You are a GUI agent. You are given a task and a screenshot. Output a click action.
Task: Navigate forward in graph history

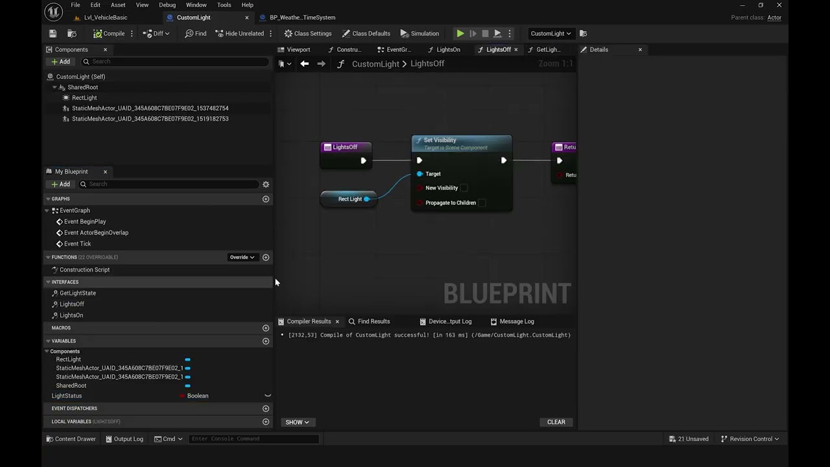click(x=321, y=64)
